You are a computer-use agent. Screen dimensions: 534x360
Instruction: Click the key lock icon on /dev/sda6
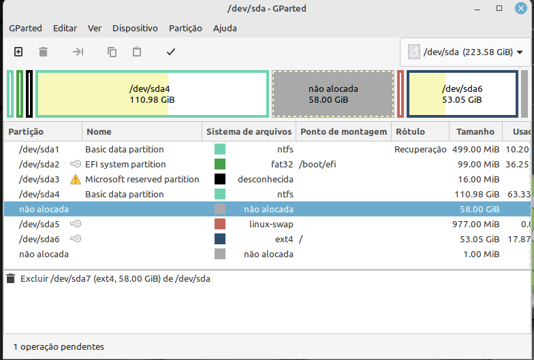pos(76,240)
